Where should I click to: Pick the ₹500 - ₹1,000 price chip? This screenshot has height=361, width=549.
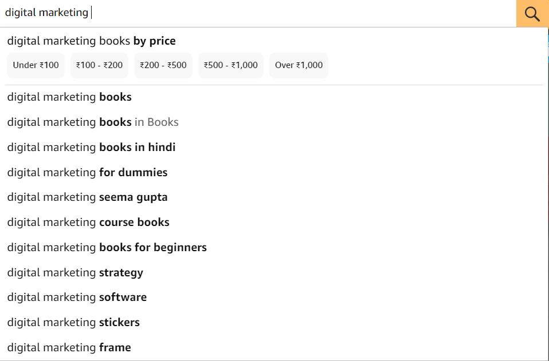point(231,65)
